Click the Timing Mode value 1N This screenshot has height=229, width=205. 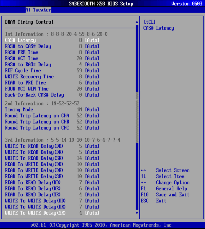79,109
